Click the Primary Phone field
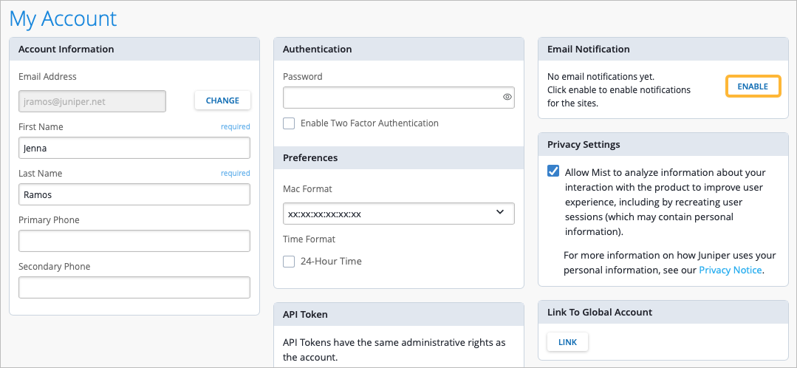The height and width of the screenshot is (368, 797). pos(134,241)
